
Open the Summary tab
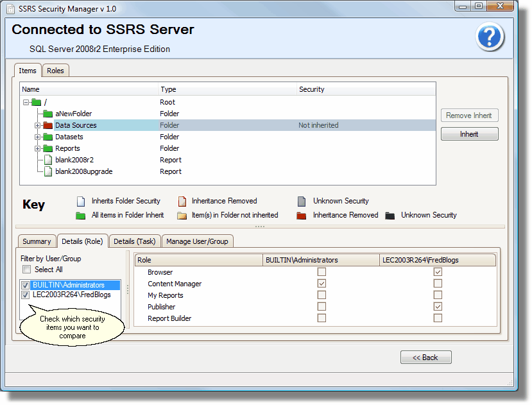[x=37, y=241]
